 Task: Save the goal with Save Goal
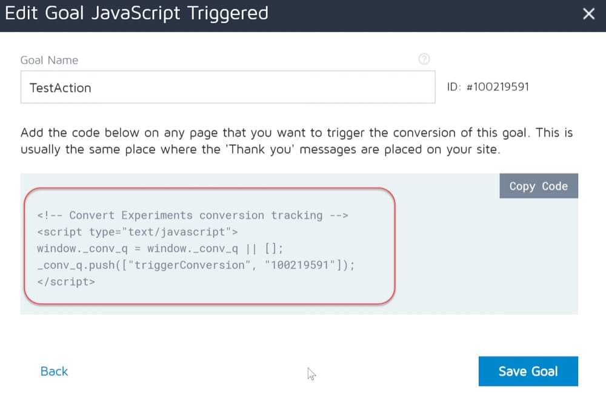click(x=528, y=371)
